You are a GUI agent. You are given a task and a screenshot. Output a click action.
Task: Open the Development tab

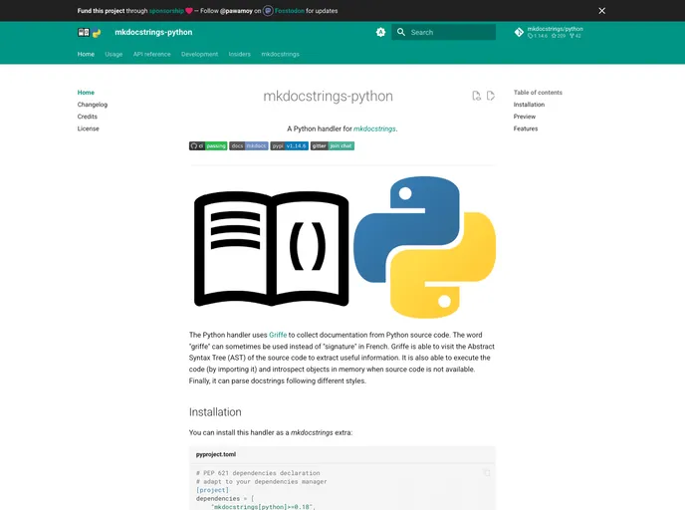coord(199,54)
